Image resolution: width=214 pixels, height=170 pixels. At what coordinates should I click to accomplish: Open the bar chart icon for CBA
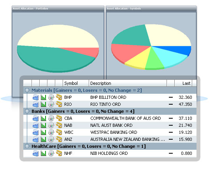point(44,118)
